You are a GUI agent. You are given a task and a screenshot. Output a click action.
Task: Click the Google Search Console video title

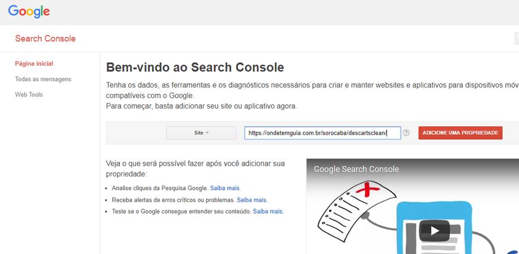tap(356, 169)
